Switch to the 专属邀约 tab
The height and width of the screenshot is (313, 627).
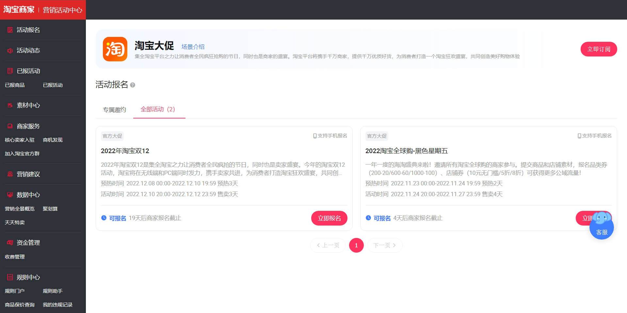115,110
